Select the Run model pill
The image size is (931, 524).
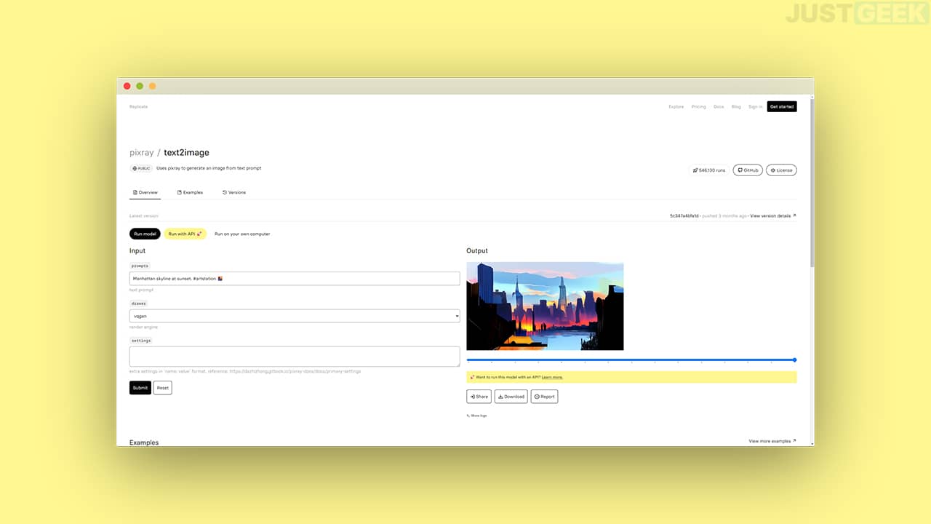click(x=145, y=234)
